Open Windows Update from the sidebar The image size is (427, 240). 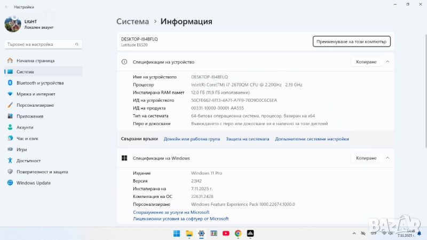[x=10, y=183]
